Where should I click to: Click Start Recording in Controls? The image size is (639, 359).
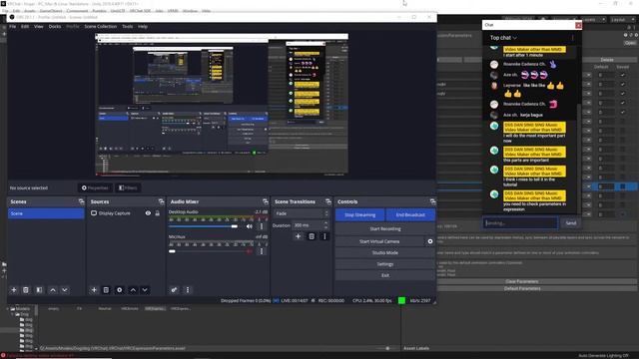click(x=385, y=229)
